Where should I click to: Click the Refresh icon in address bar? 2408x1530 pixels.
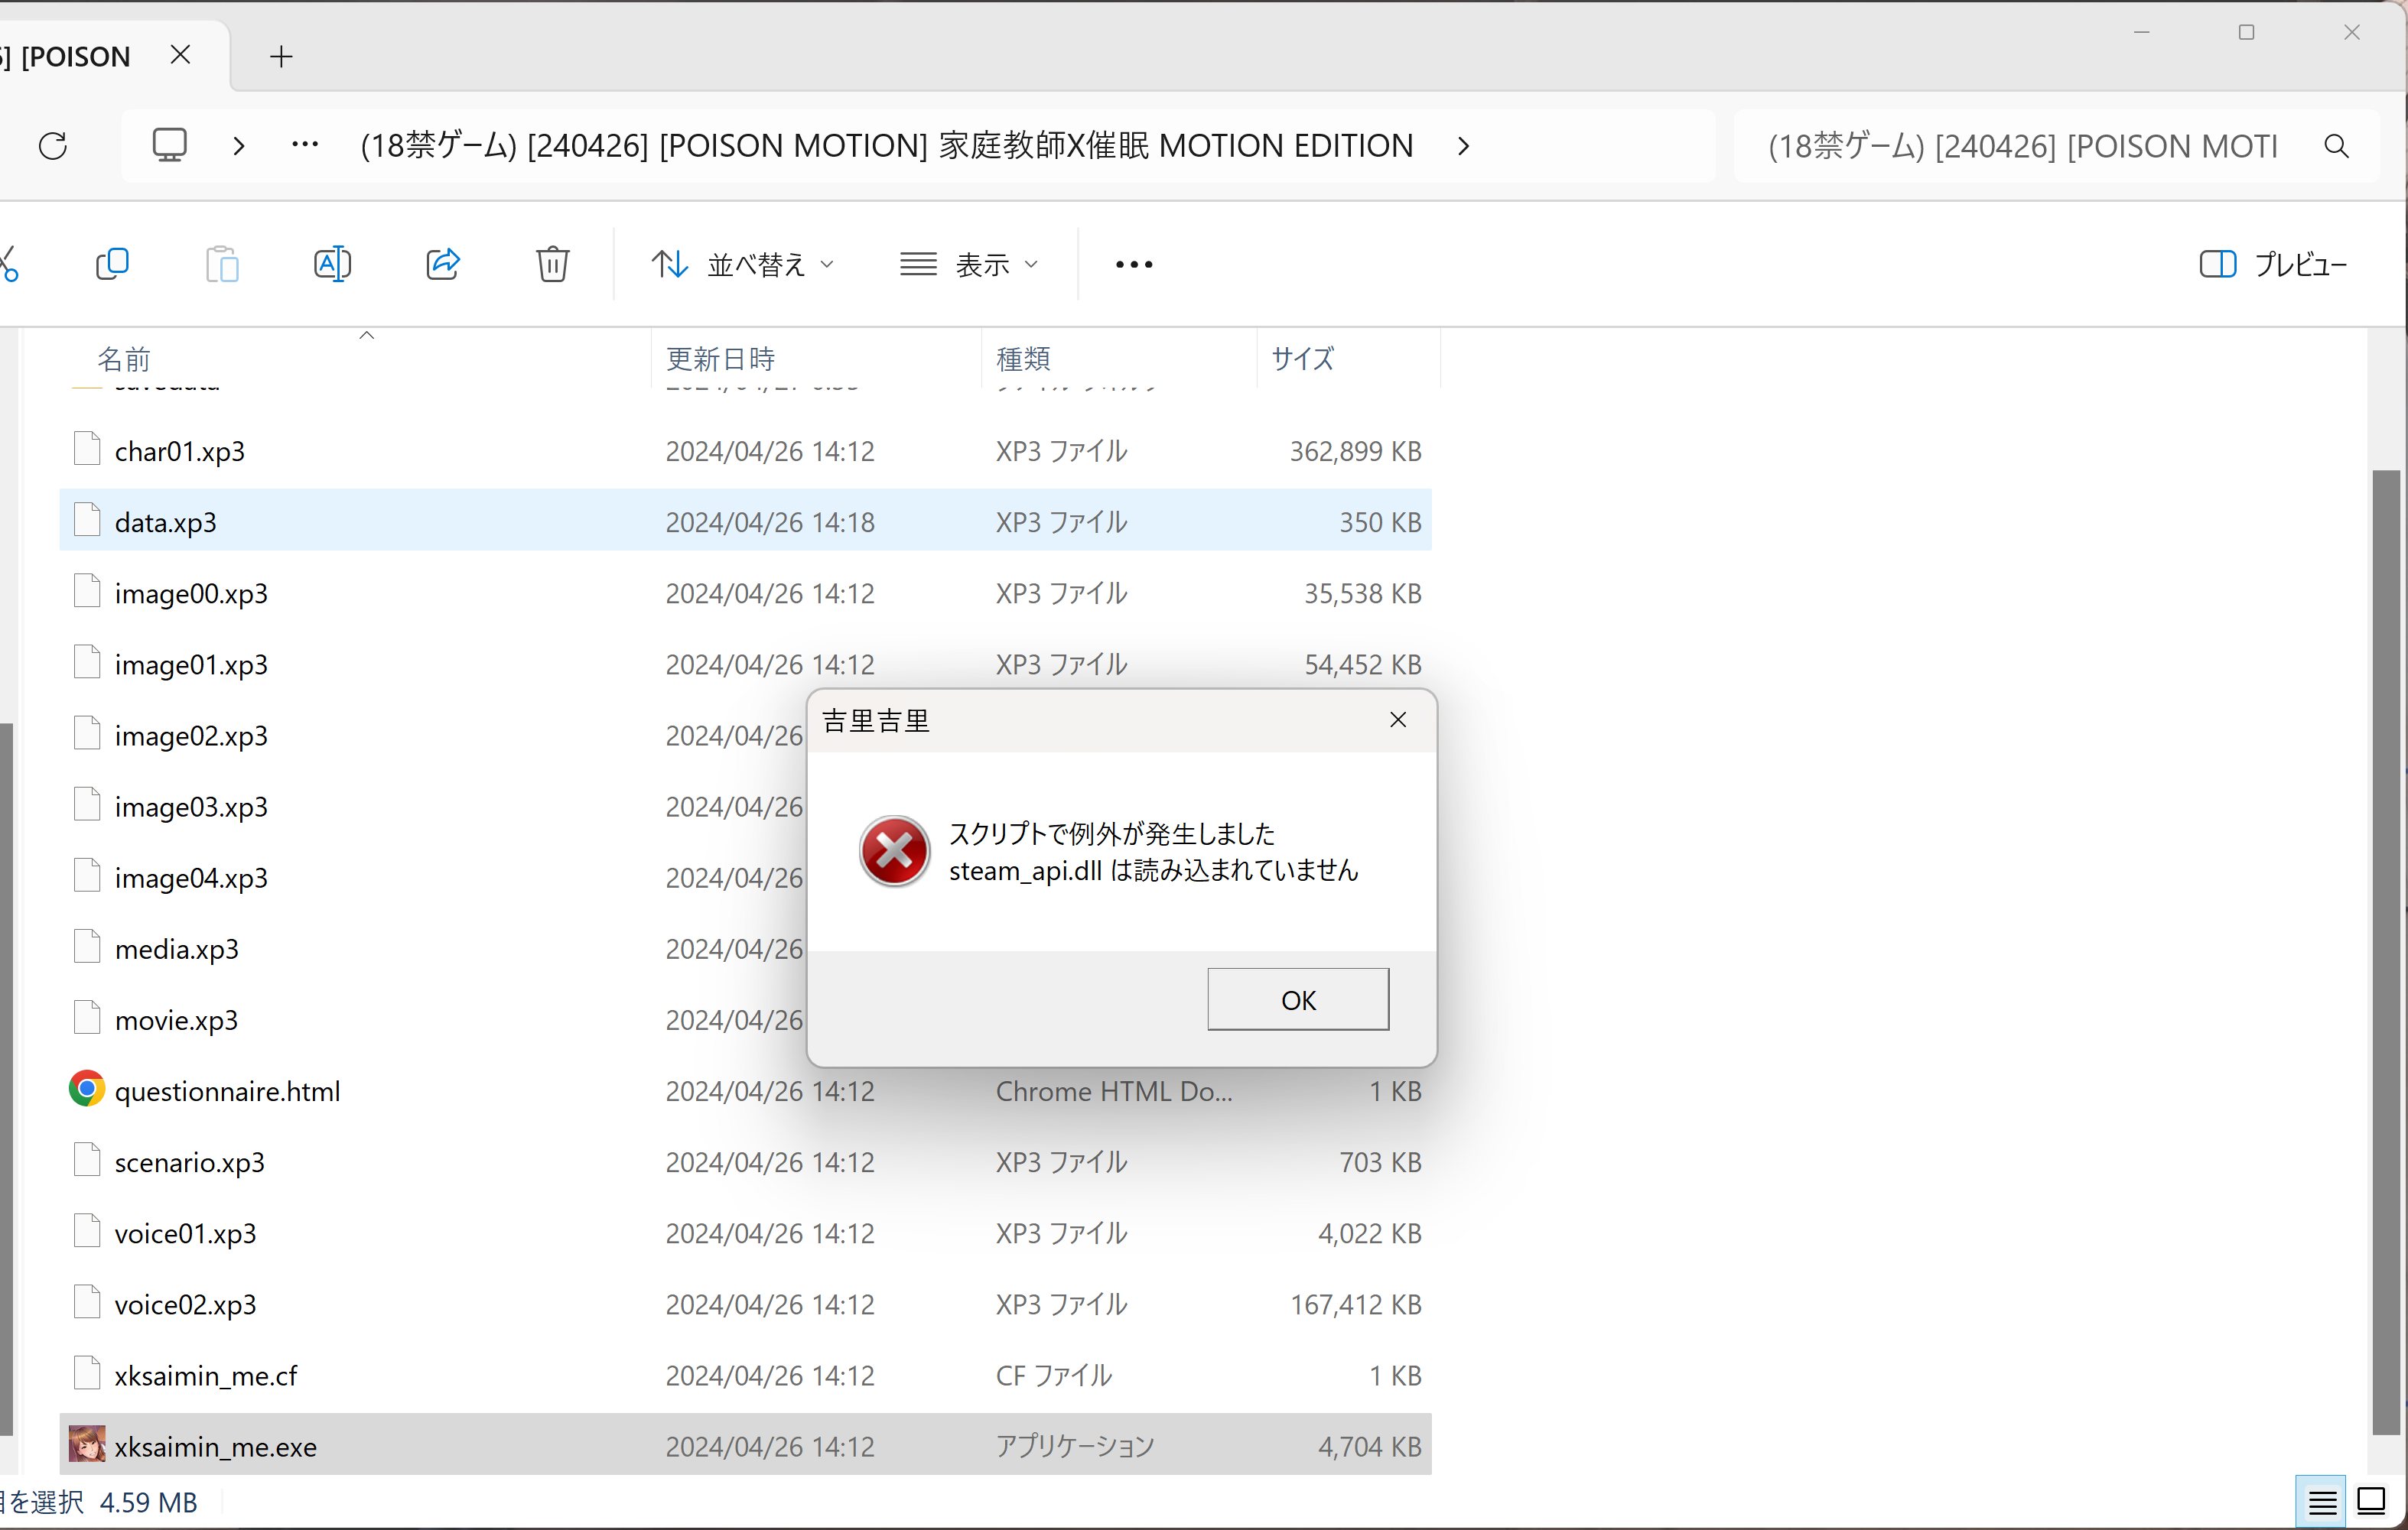pyautogui.click(x=53, y=146)
